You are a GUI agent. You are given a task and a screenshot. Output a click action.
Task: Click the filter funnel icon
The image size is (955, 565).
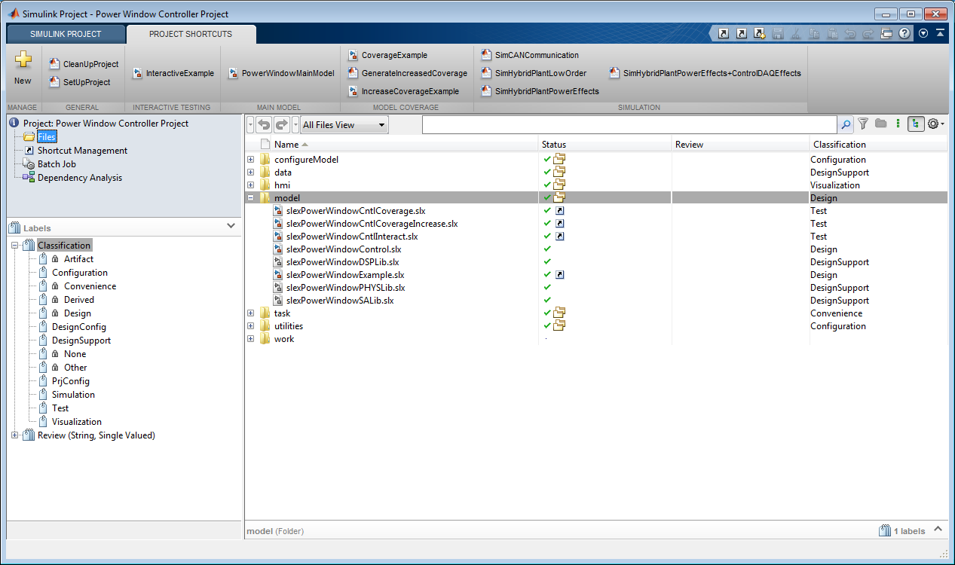863,124
